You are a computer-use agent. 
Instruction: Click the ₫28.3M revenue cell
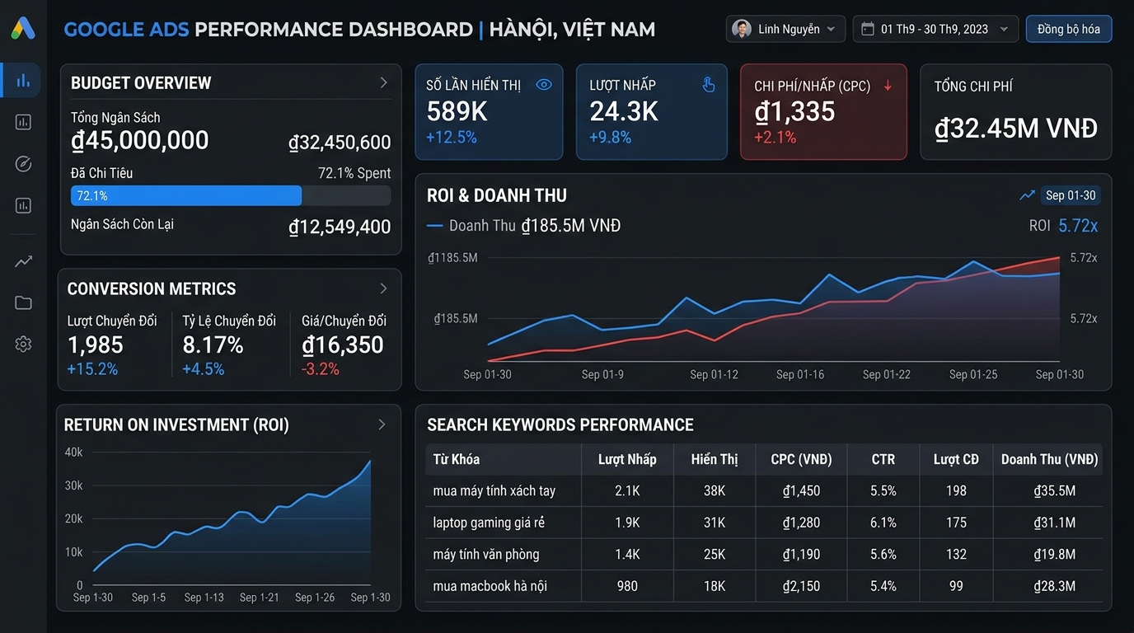[1054, 586]
